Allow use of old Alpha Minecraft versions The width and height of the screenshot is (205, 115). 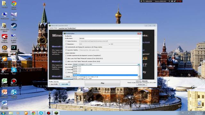point(66,61)
